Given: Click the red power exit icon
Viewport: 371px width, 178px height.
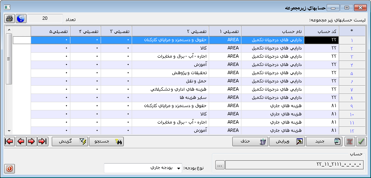Looking at the screenshot, I should (10, 169).
